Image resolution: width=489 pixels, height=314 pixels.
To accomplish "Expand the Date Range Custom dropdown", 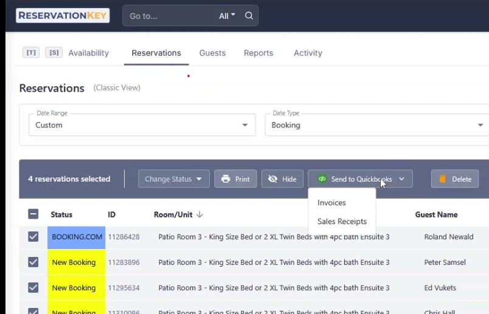I will [142, 125].
